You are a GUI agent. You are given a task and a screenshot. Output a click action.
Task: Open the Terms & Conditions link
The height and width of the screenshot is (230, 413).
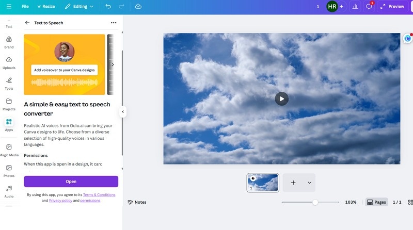tap(99, 195)
